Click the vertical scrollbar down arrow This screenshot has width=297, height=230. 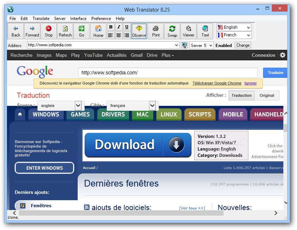coord(286,203)
